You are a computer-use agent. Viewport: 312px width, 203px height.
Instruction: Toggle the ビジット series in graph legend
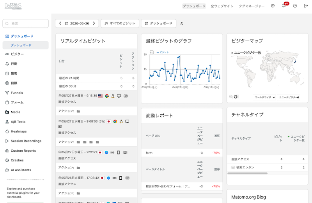pyautogui.click(x=163, y=52)
